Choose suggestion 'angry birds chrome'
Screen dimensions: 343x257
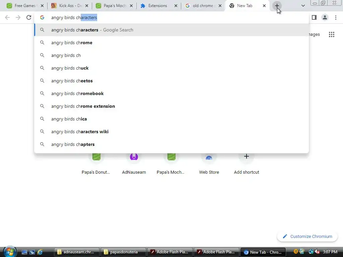click(171, 42)
